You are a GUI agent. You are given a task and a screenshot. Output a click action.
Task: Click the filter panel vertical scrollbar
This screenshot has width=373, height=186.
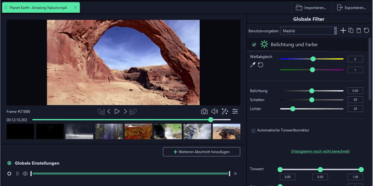[x=369, y=69]
